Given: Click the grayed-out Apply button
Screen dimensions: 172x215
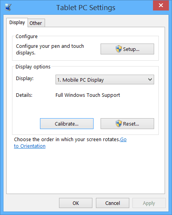Looking at the screenshot, I should (149, 203).
